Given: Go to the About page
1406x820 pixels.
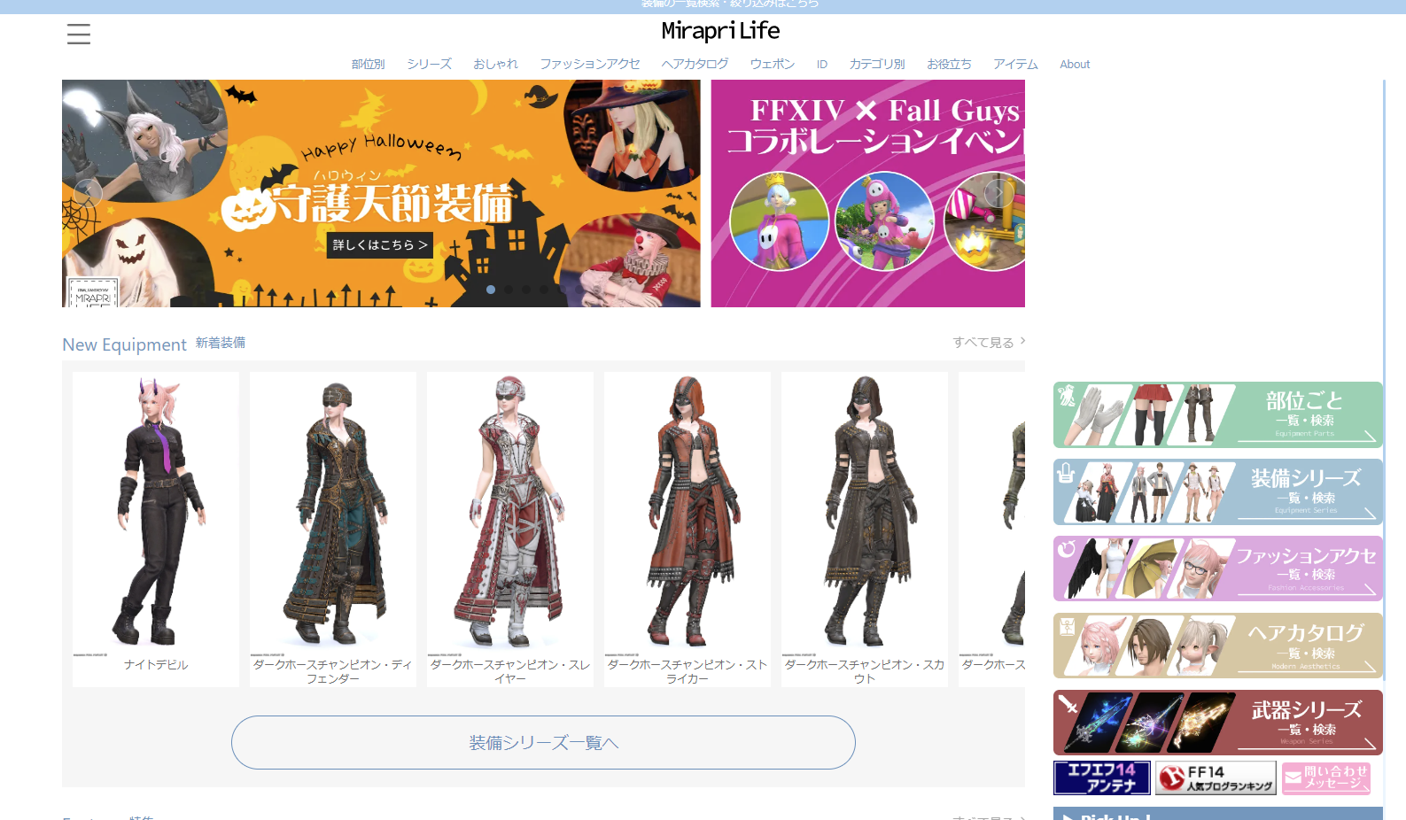Looking at the screenshot, I should pyautogui.click(x=1075, y=65).
